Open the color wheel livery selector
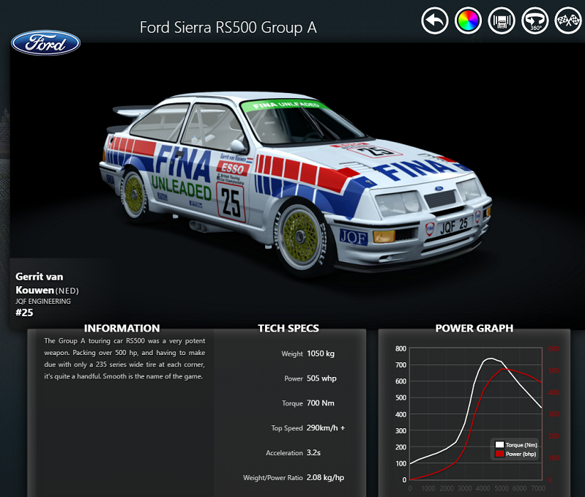The width and height of the screenshot is (585, 497). 468,20
